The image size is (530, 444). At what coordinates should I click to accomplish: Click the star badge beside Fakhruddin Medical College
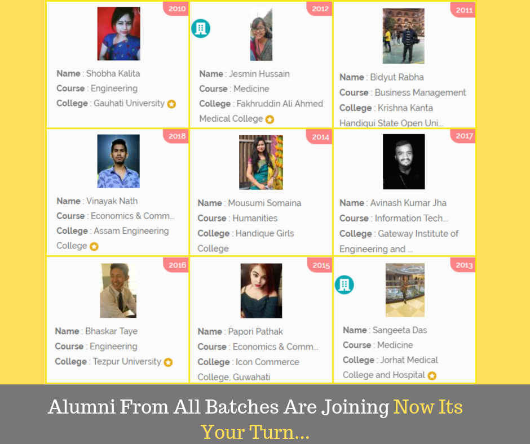click(x=270, y=119)
